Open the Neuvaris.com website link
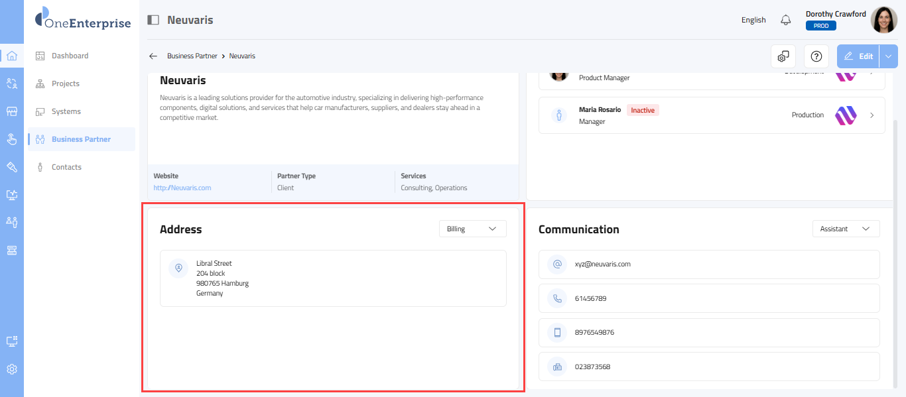Viewport: 906px width, 397px height. coord(182,188)
